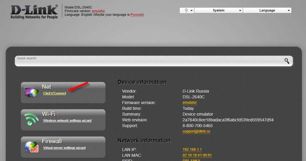
Task: Click the Wi-Fi section title
Action: click(48, 114)
